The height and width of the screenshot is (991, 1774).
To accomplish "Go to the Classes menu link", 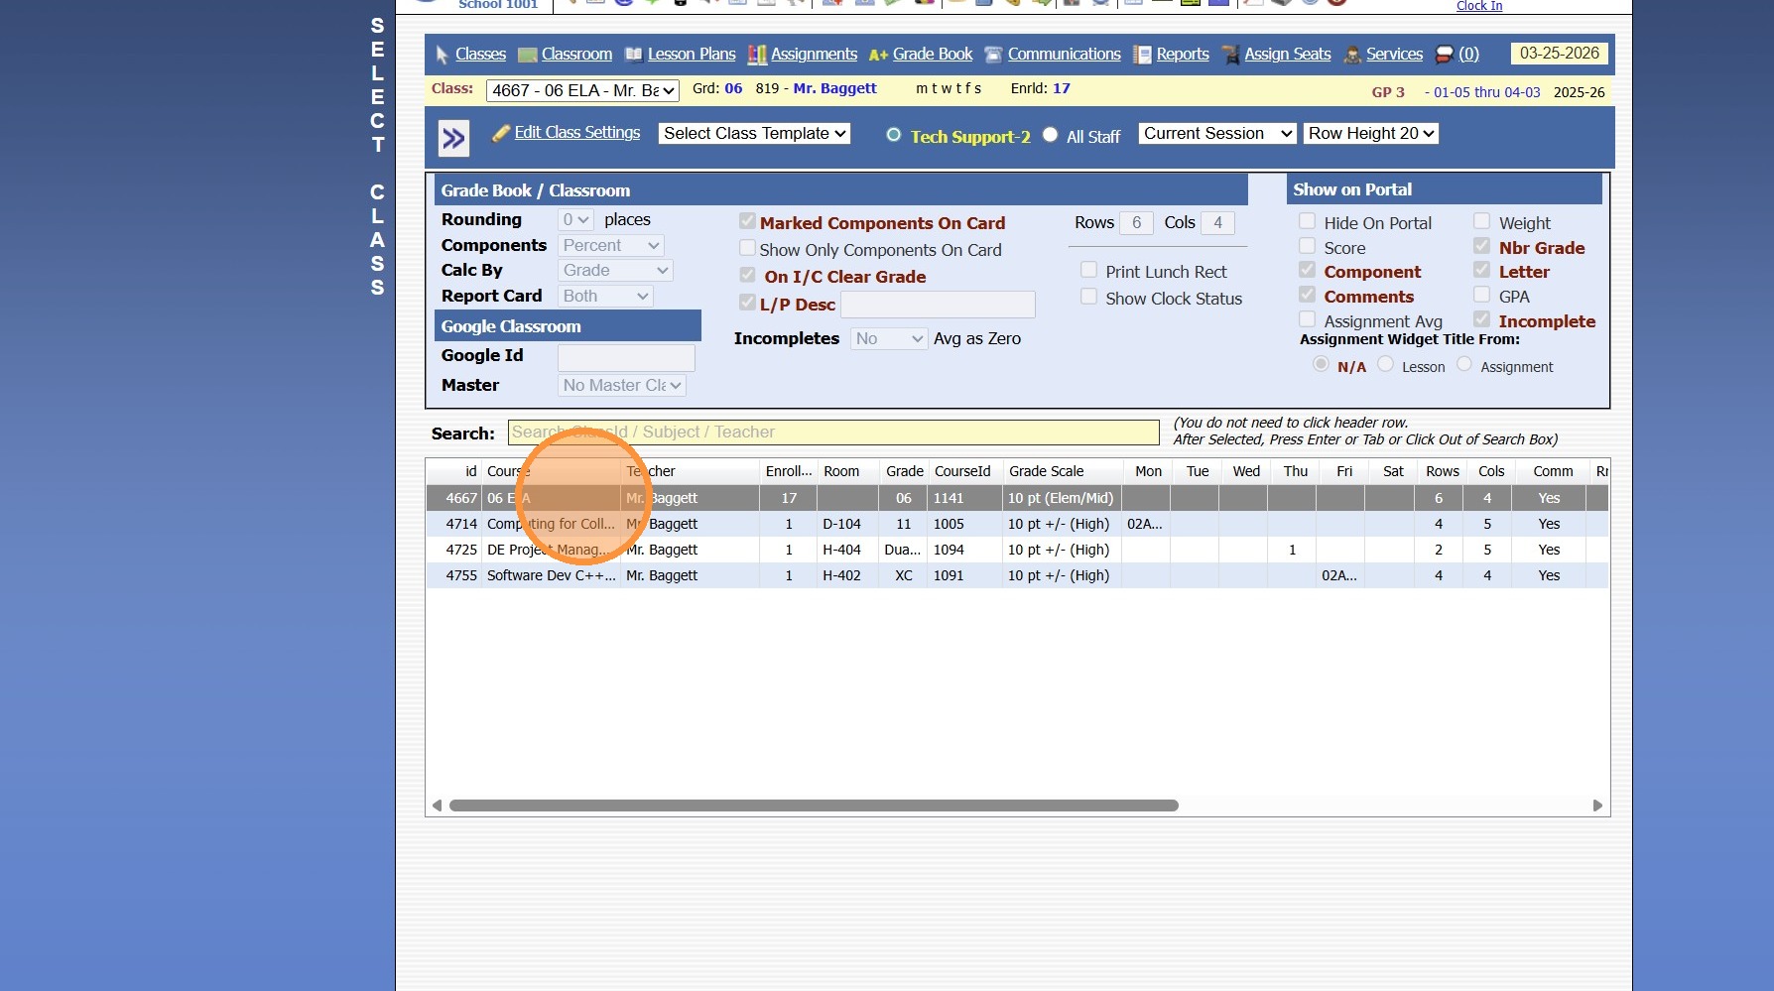I will [x=480, y=55].
